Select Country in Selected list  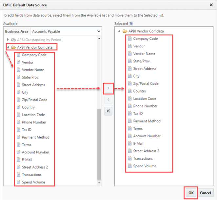point(137,91)
